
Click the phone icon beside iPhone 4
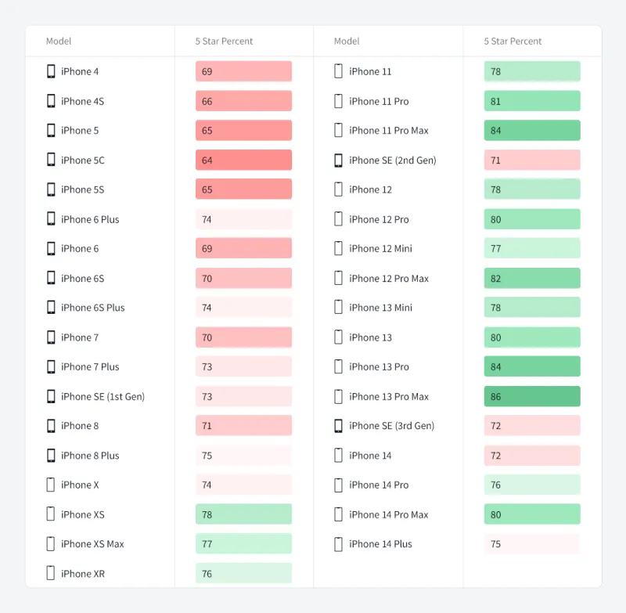pos(51,71)
